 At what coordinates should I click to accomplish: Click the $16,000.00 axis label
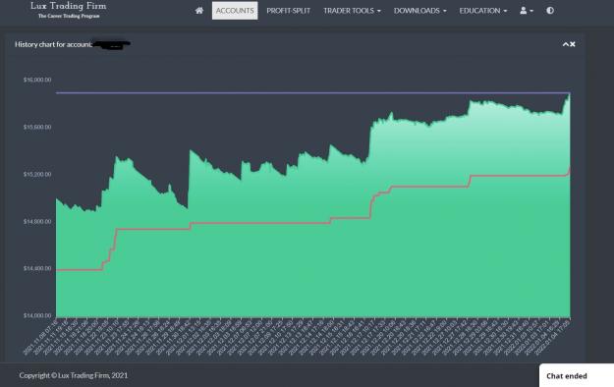(37, 80)
